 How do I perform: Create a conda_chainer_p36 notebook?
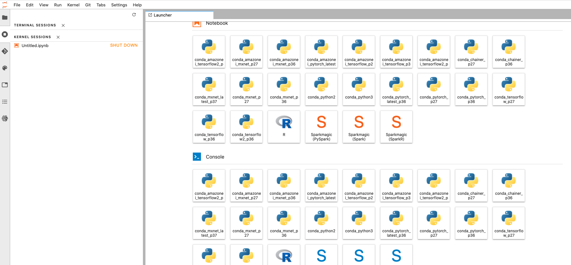pyautogui.click(x=509, y=52)
